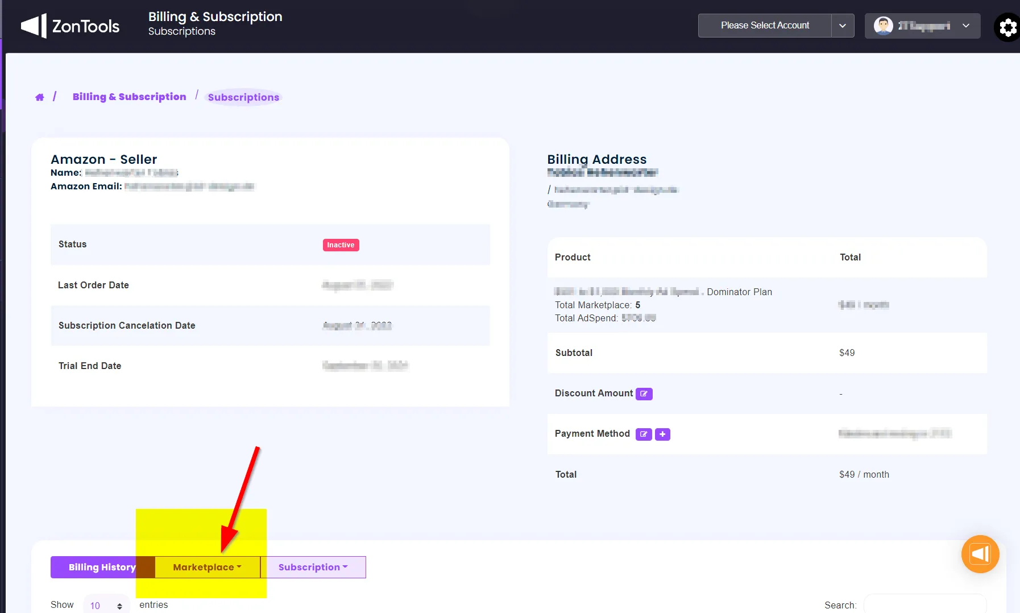The width and height of the screenshot is (1020, 613).
Task: Click the Subscription Cancelation Date label
Action: pos(127,325)
